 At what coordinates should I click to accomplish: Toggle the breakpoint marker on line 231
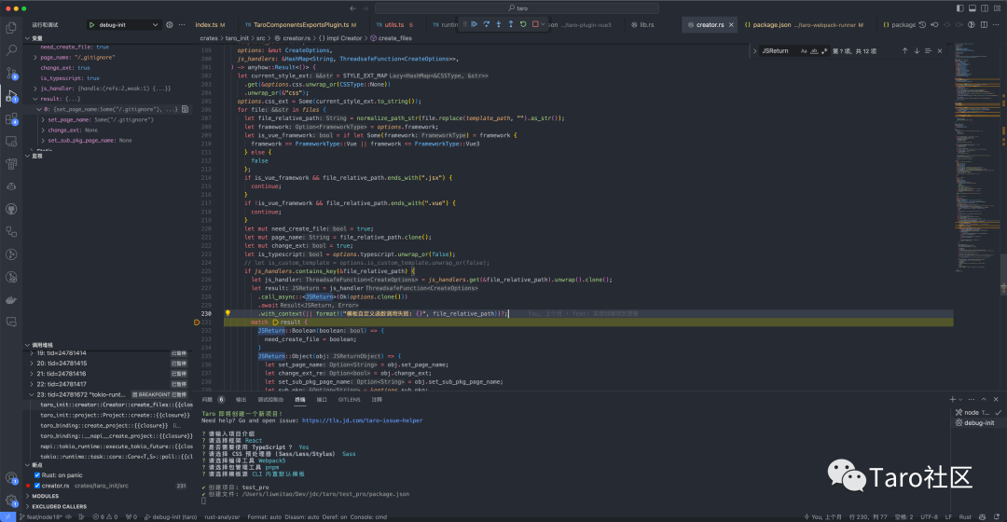pyautogui.click(x=197, y=323)
